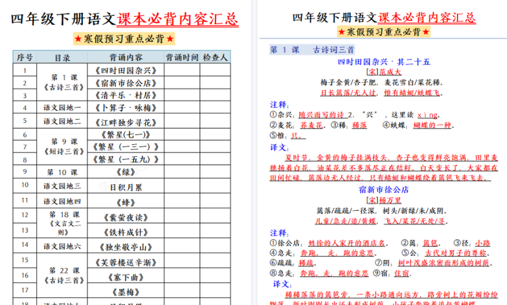
Task: Click the author line [宋]杨万里
Action: coord(383,201)
